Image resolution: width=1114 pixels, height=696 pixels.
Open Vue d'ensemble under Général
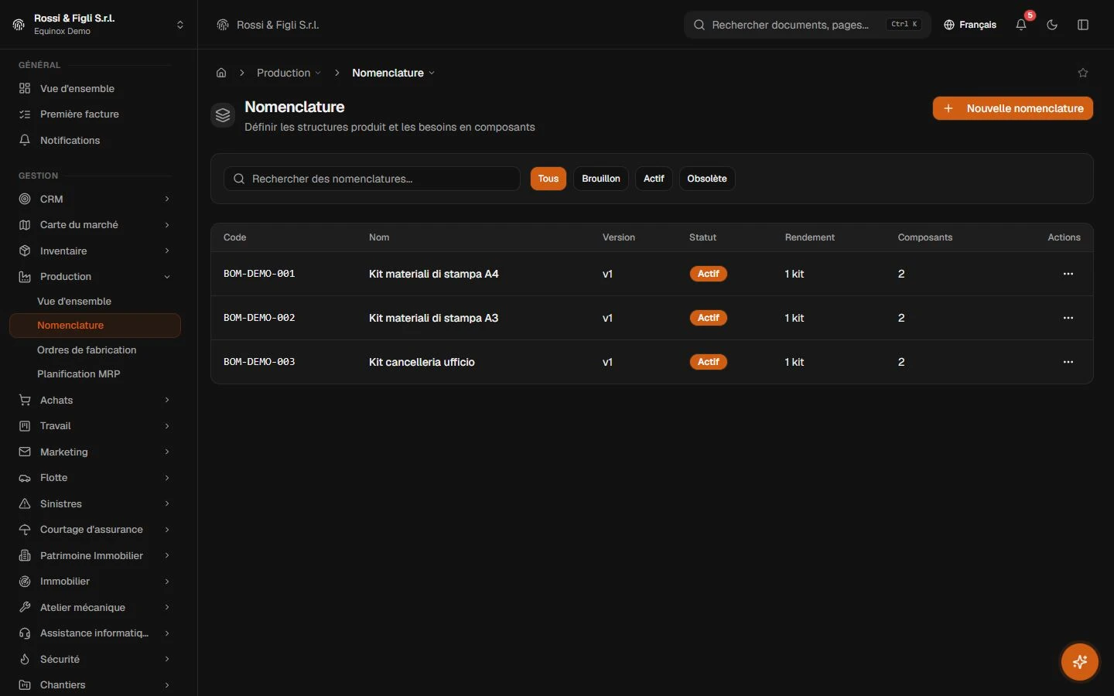94,88
